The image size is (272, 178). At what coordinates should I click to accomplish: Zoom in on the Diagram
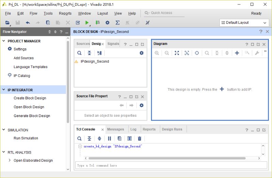[x=157, y=53]
